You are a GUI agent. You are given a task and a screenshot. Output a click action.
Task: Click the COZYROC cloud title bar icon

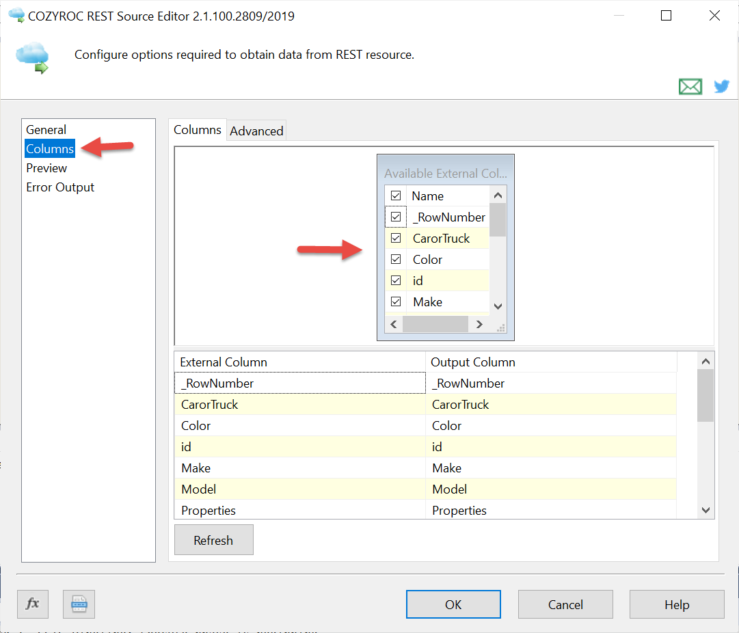pyautogui.click(x=16, y=16)
